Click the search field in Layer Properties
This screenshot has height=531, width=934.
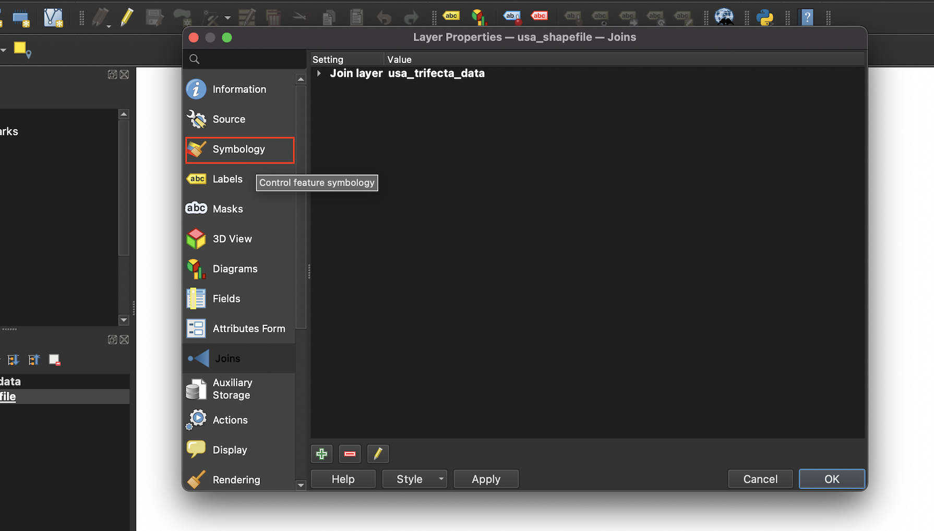(x=245, y=59)
